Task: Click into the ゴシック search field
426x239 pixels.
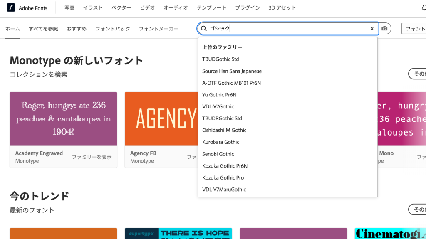Action: click(x=287, y=29)
